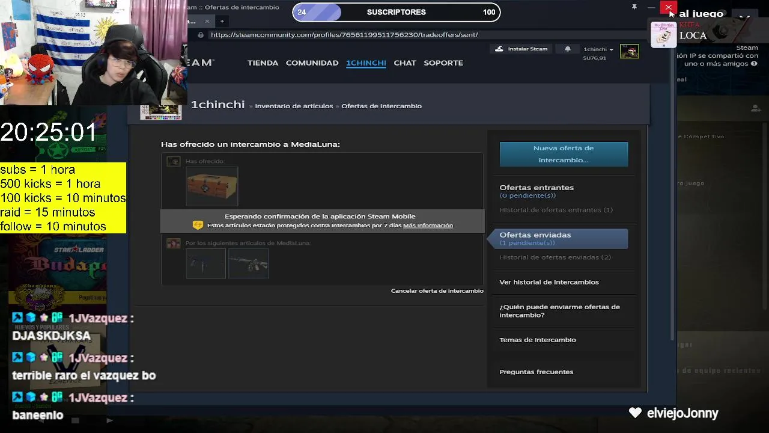Click the Más información link

coord(428,226)
